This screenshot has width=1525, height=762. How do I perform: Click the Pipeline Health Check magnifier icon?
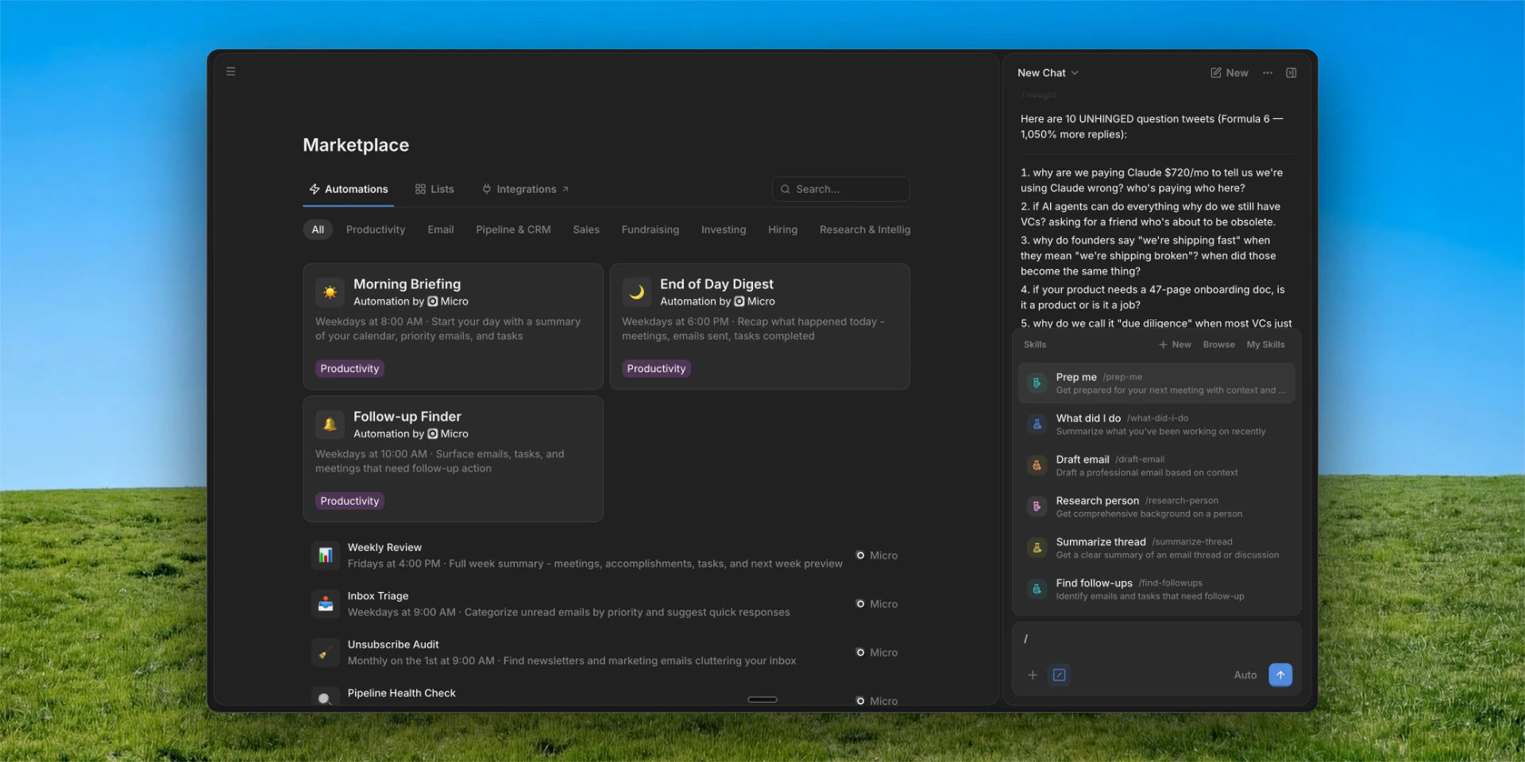coord(326,698)
